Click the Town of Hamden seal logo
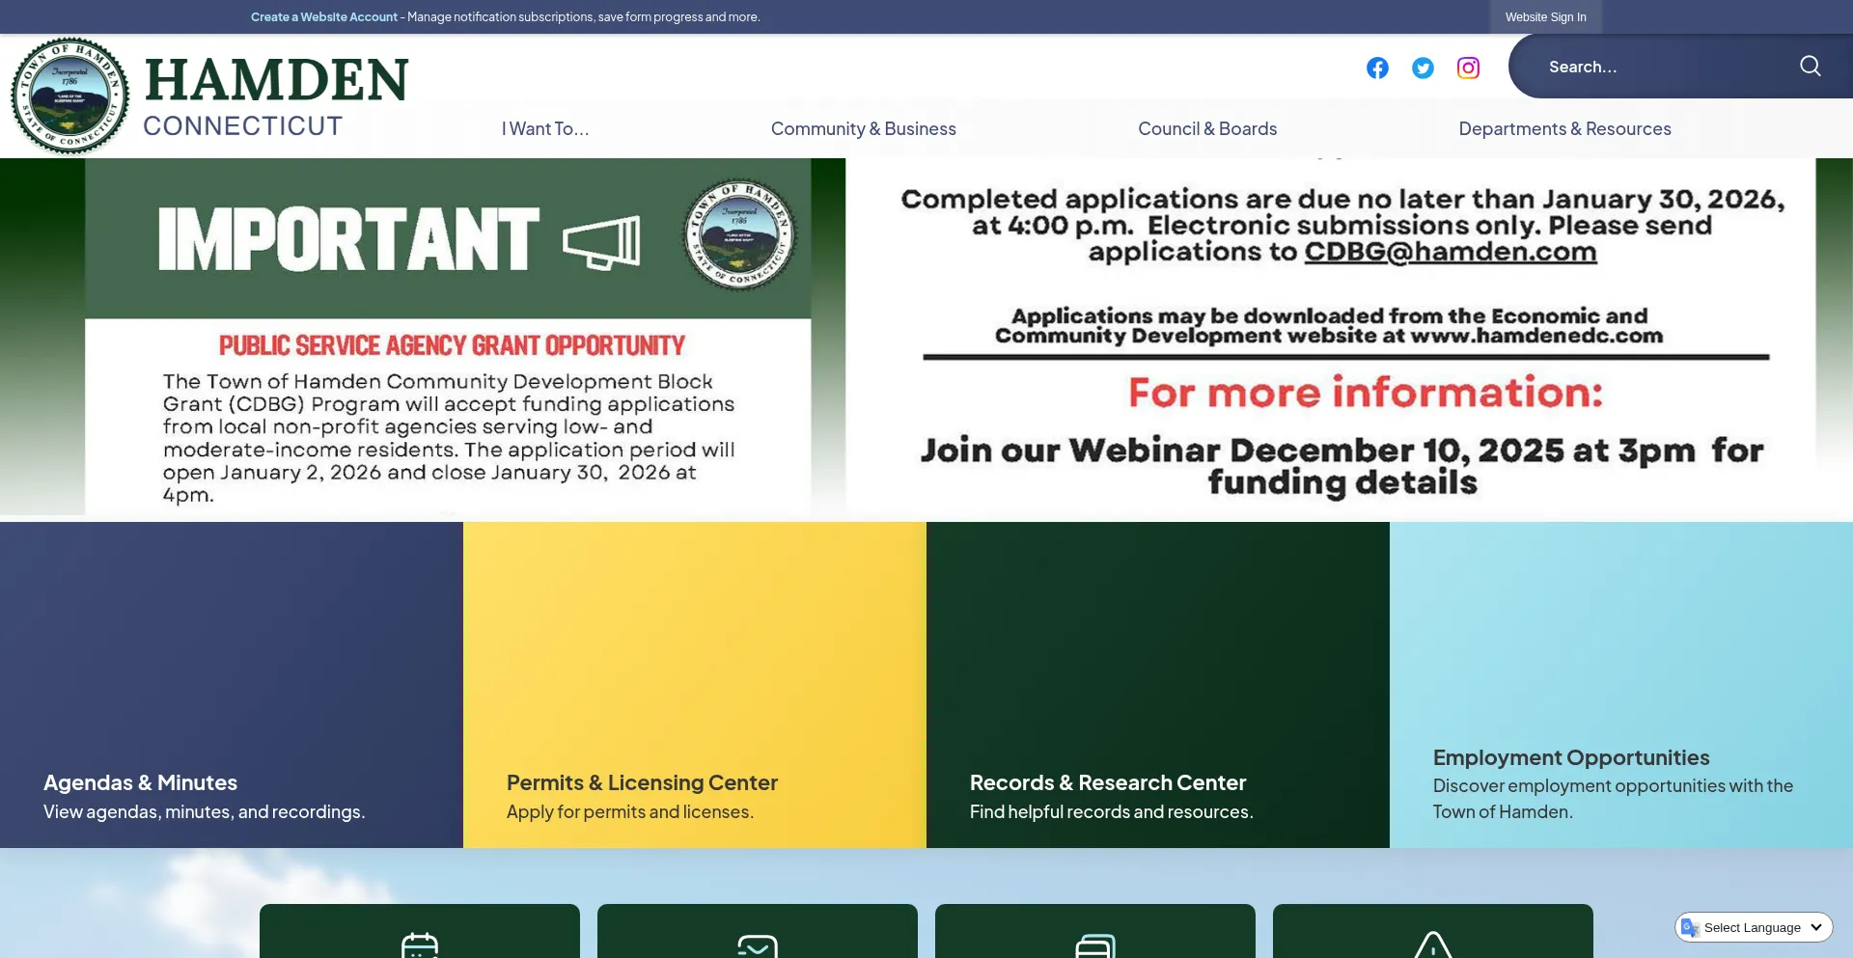Image resolution: width=1853 pixels, height=958 pixels. point(69,96)
